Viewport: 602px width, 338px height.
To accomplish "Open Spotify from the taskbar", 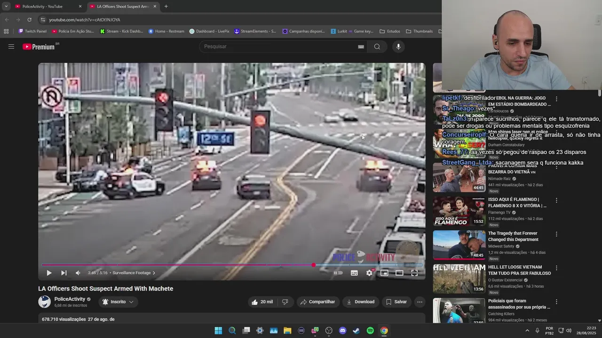I will (370, 330).
